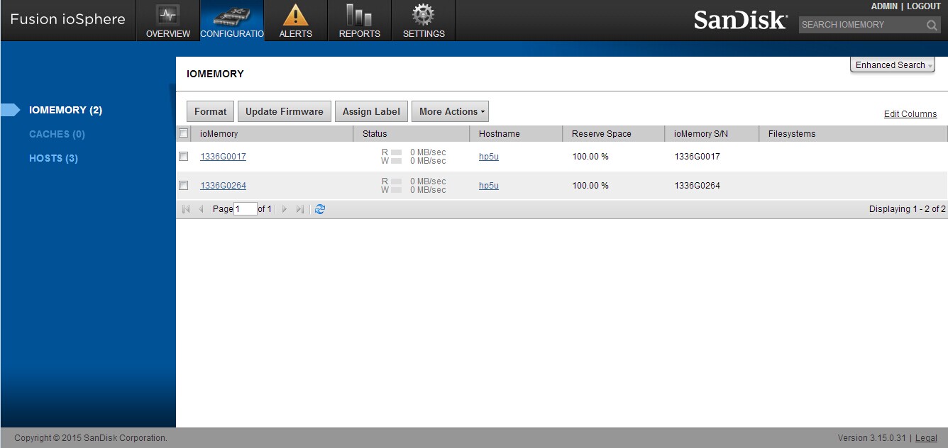This screenshot has width=948, height=448.
Task: Sort by the Filesystems column header
Action: coord(853,133)
